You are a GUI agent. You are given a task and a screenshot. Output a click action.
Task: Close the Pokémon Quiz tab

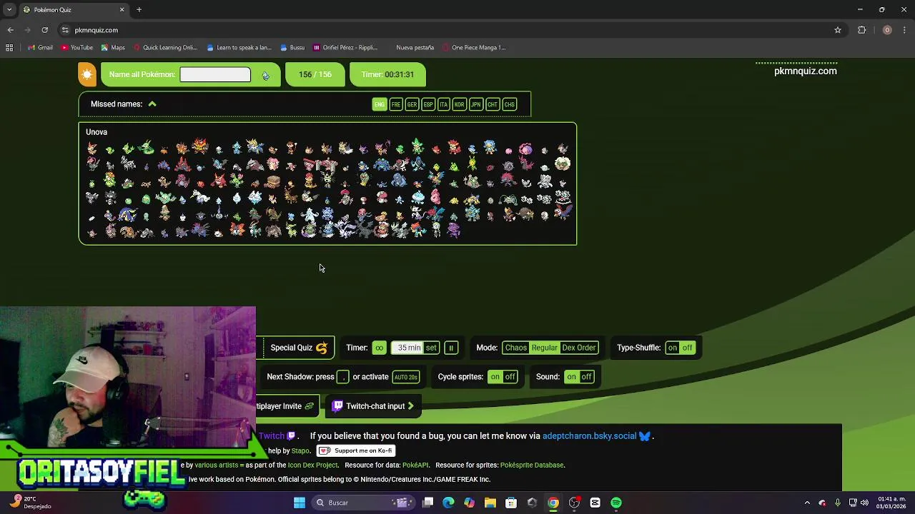[122, 10]
